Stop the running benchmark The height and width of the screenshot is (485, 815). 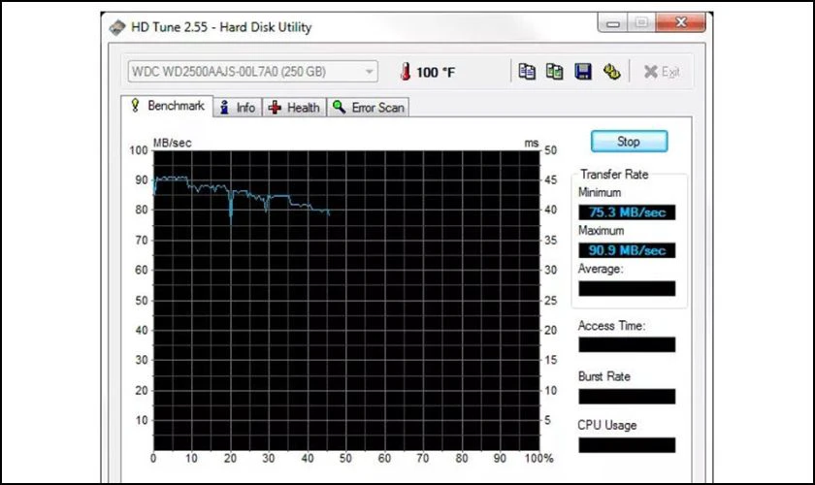coord(629,142)
